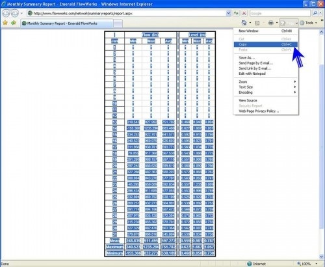Click the page scrollbar down arrow

tap(321, 257)
